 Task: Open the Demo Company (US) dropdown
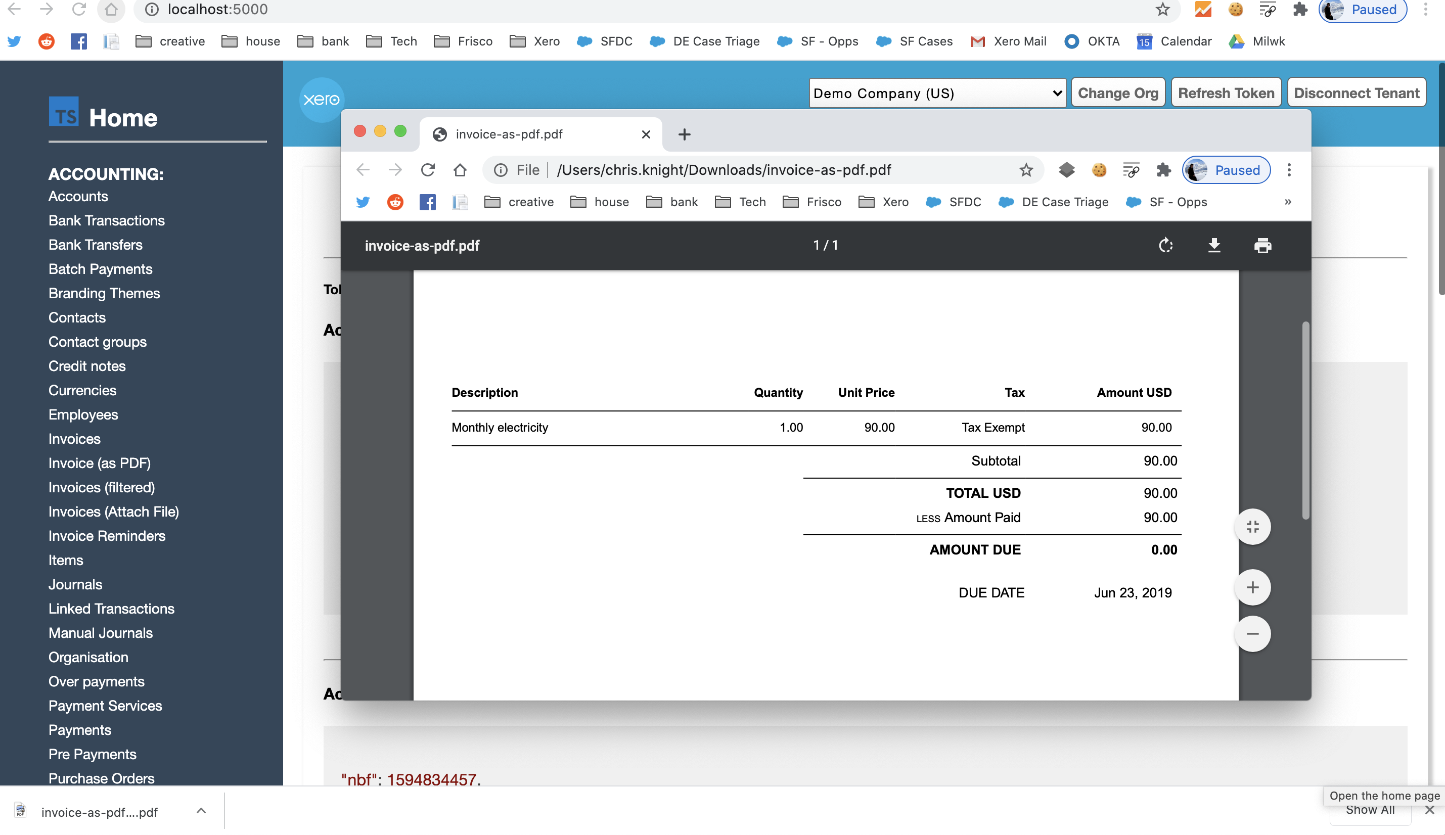tap(937, 93)
